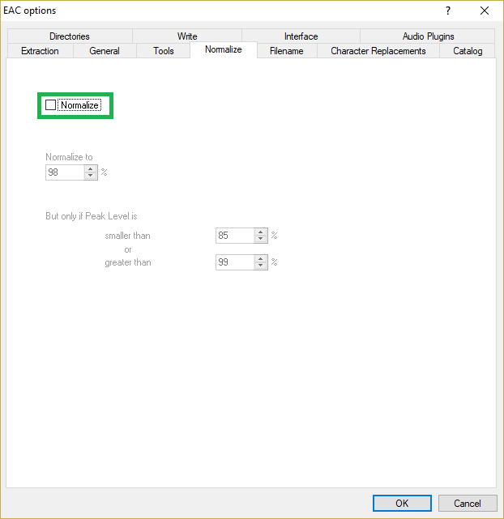Enable the Normalize checkbox

tap(51, 105)
